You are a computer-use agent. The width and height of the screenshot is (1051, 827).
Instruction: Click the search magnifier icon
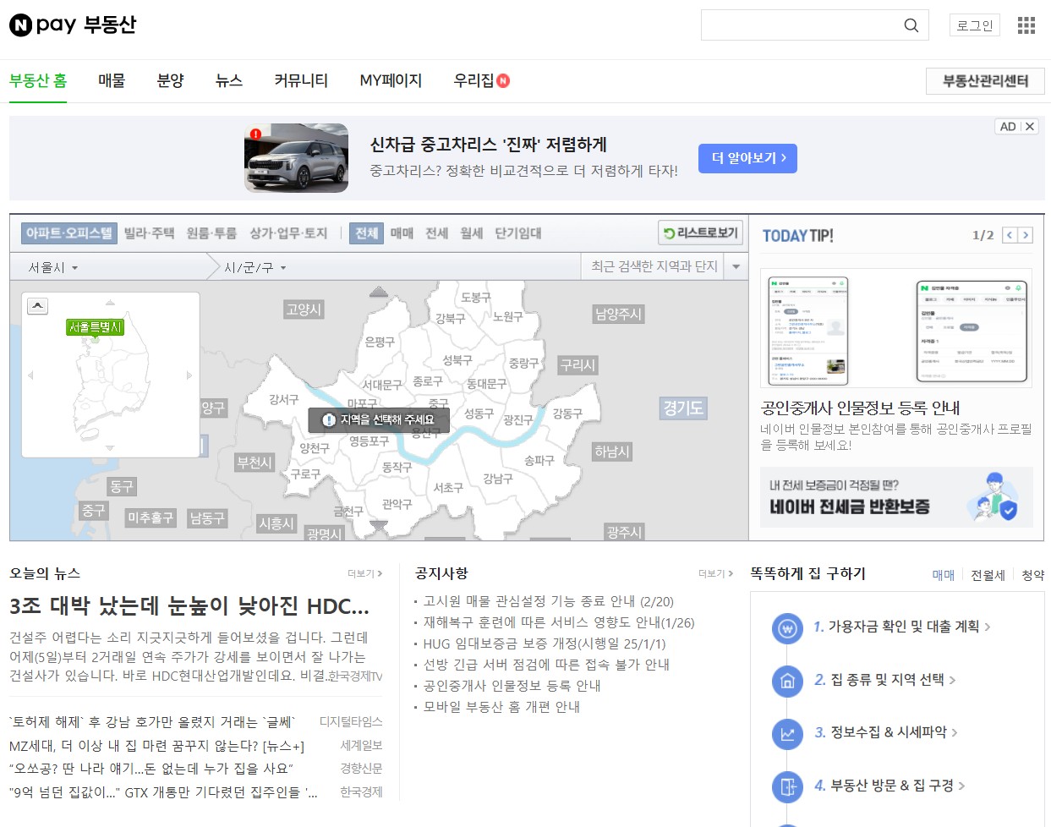[911, 25]
